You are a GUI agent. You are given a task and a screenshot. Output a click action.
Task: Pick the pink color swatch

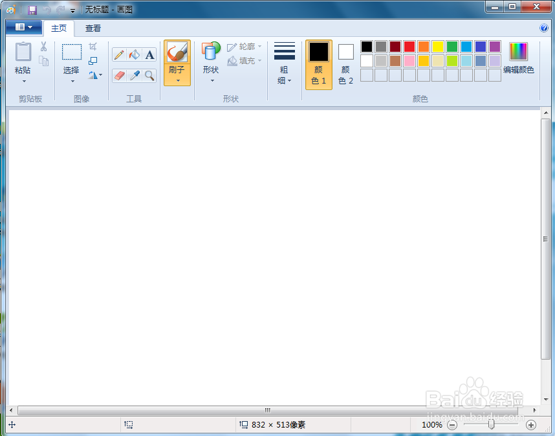coord(409,61)
